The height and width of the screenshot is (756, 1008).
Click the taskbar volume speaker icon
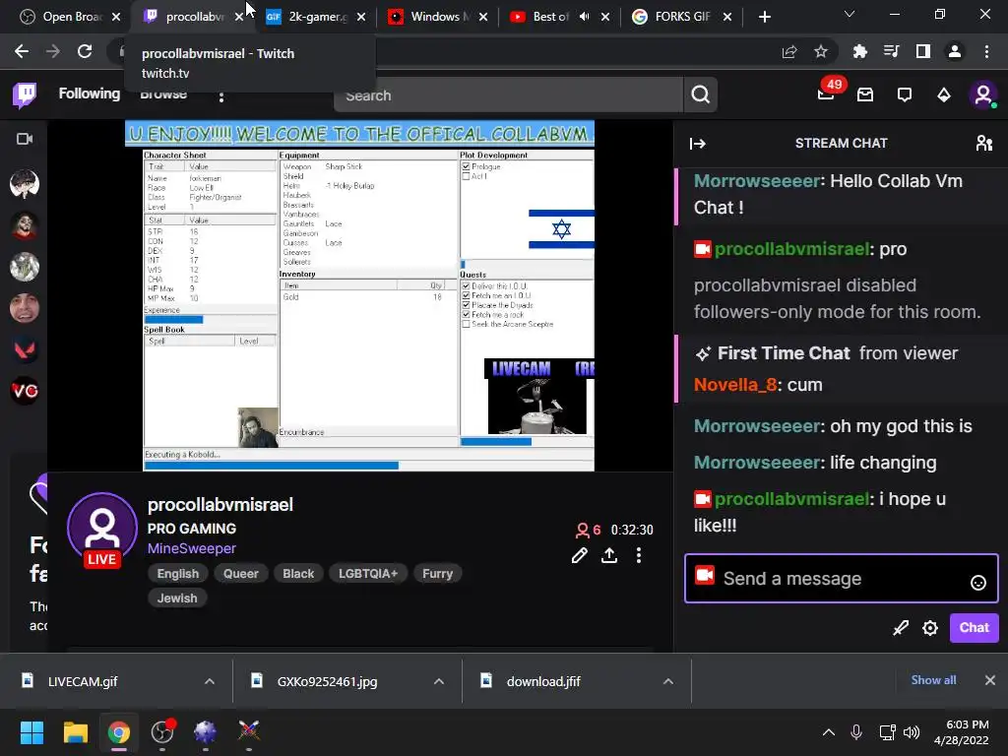pos(911,732)
